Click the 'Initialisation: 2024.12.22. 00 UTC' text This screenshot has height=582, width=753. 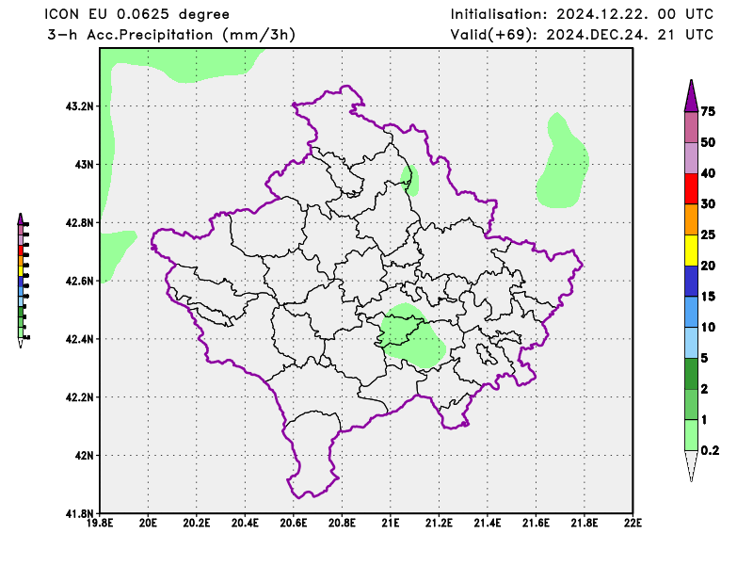582,14
